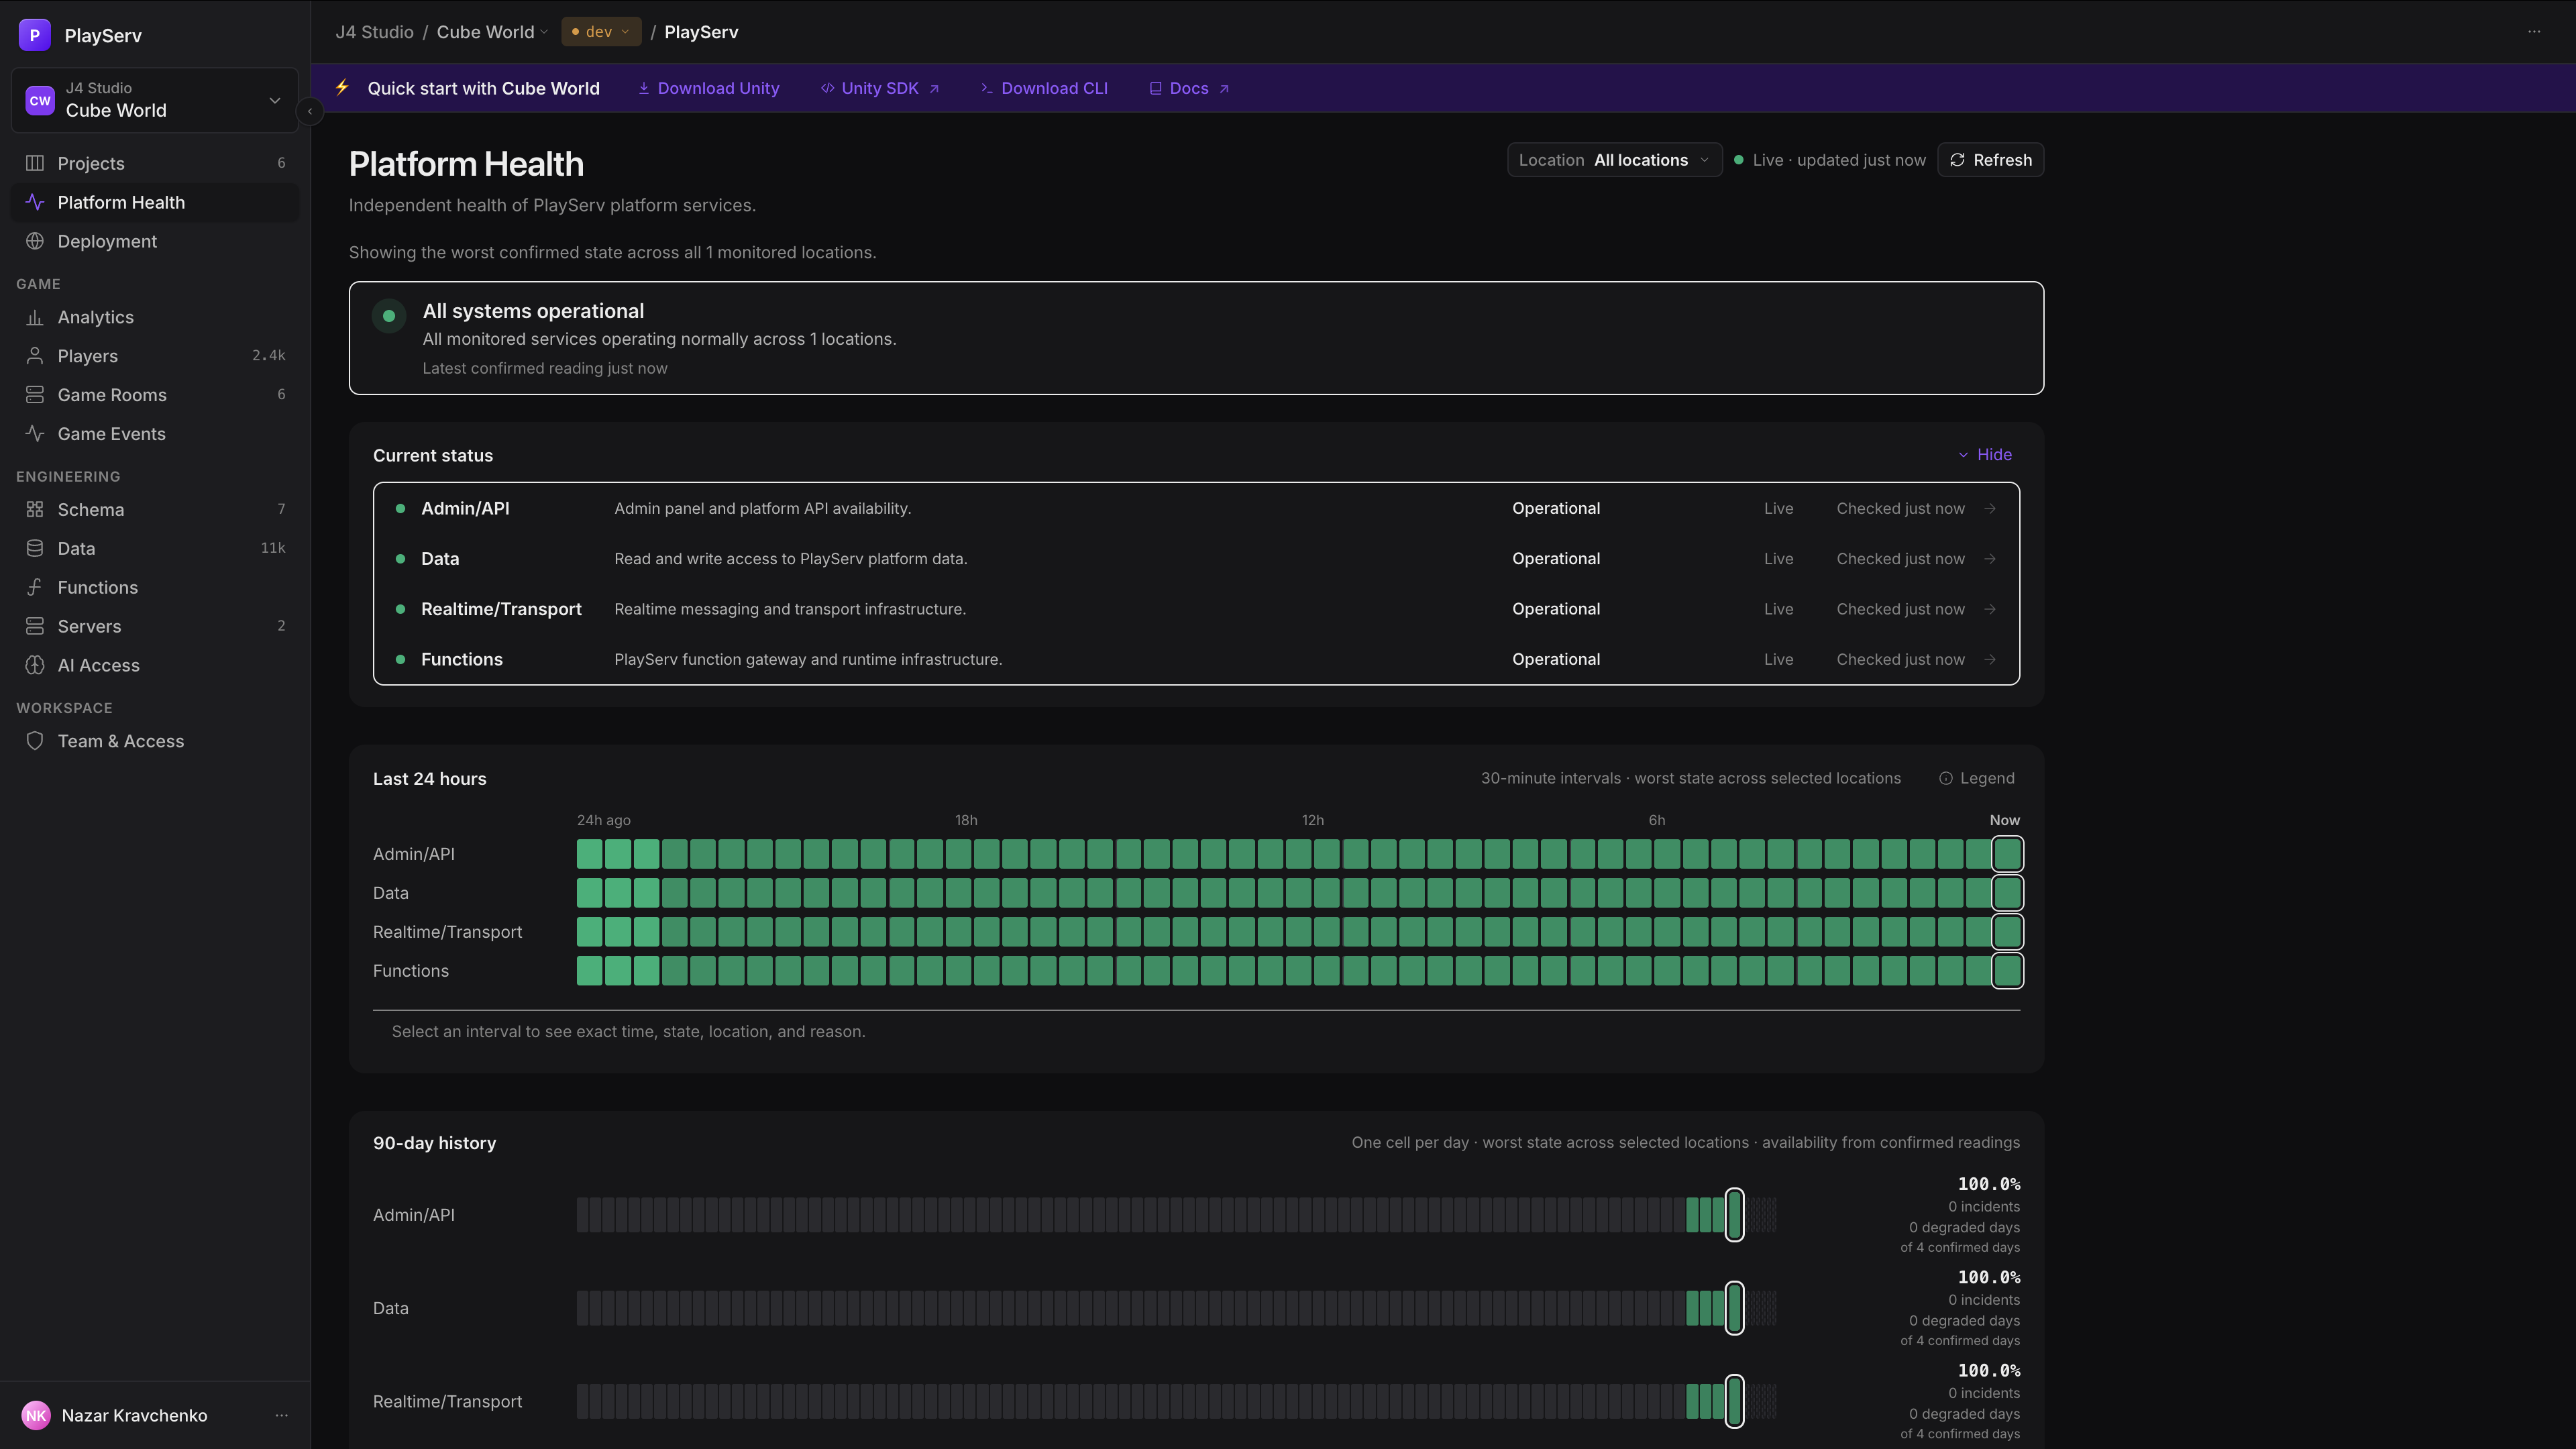Click the top-right more options ellipsis
Screen dimensions: 2576x1449
[2534, 32]
